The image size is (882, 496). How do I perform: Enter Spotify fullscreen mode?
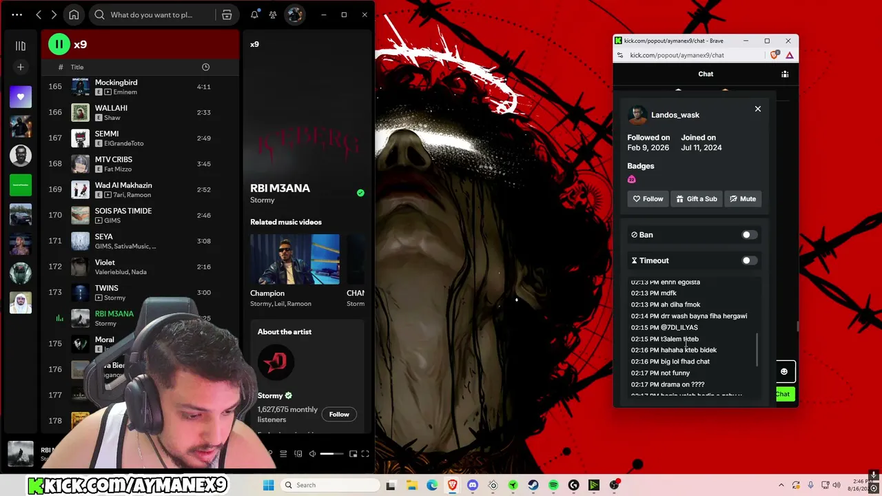[x=365, y=453]
